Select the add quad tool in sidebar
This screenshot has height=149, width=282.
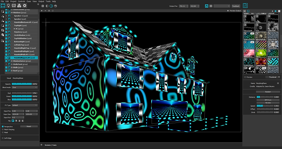2,11
